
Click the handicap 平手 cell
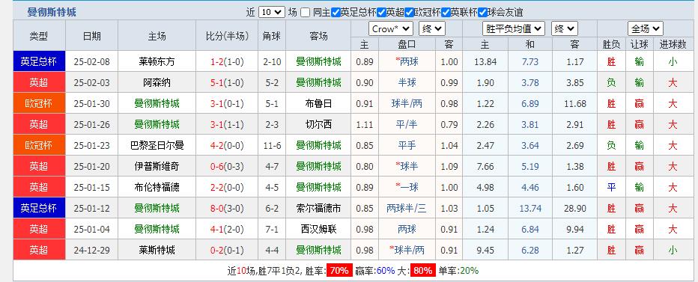click(x=407, y=145)
